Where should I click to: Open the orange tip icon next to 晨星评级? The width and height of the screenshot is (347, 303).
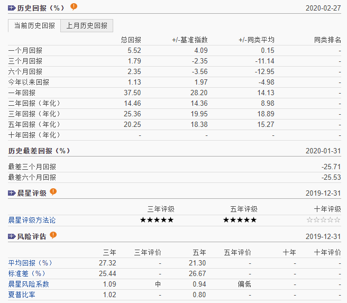coord(53,192)
